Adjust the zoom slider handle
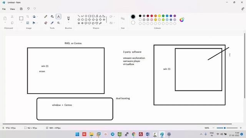Screen dimensions: 246x138 [x=224, y=128]
